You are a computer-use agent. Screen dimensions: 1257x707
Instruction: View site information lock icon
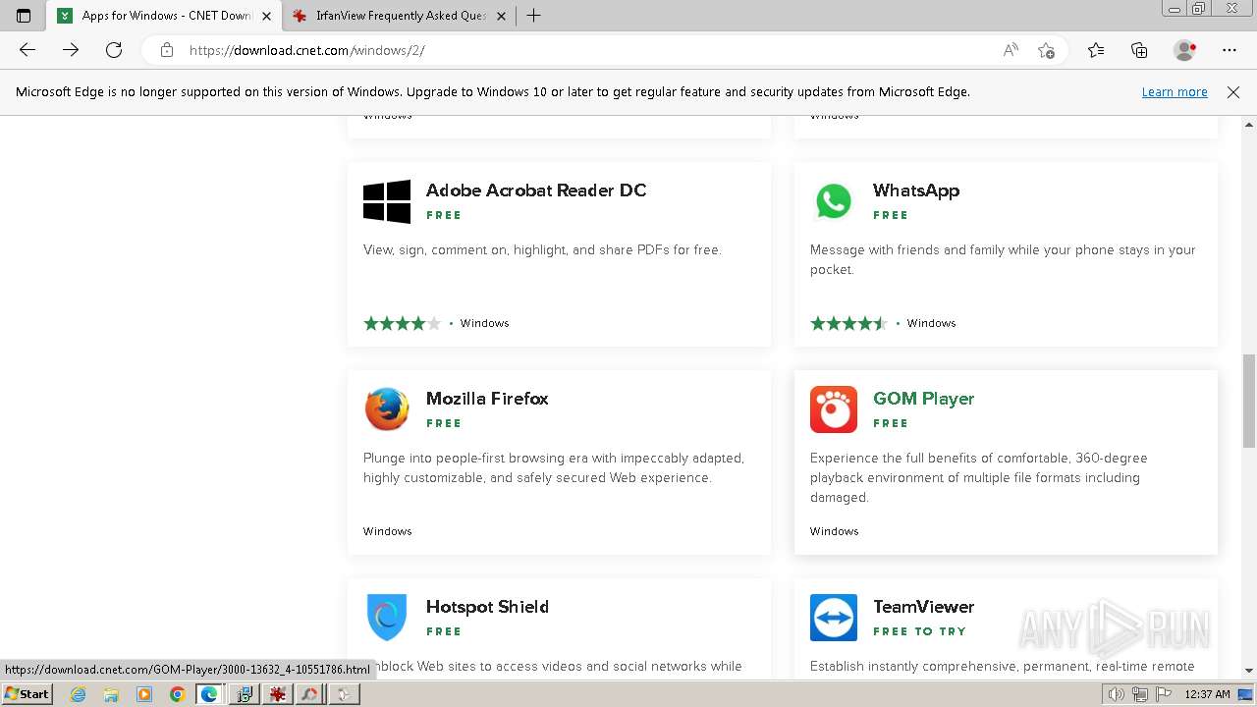point(167,50)
